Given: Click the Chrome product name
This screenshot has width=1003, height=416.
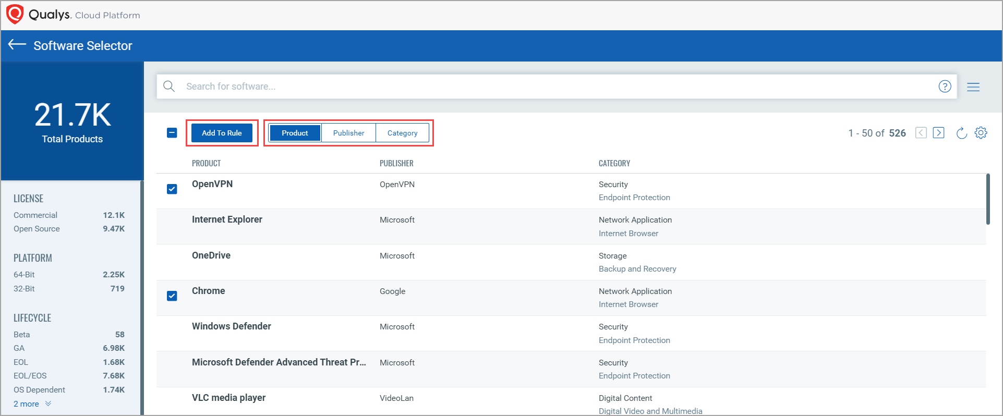Looking at the screenshot, I should pos(209,291).
